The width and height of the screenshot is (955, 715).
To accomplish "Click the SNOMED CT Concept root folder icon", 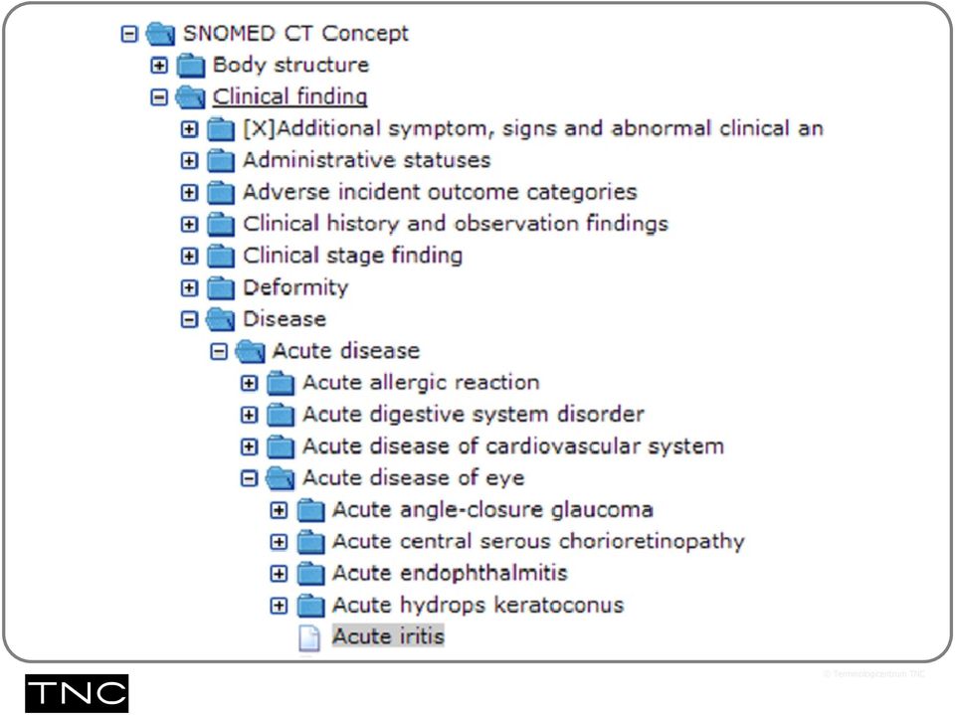I will coord(161,34).
